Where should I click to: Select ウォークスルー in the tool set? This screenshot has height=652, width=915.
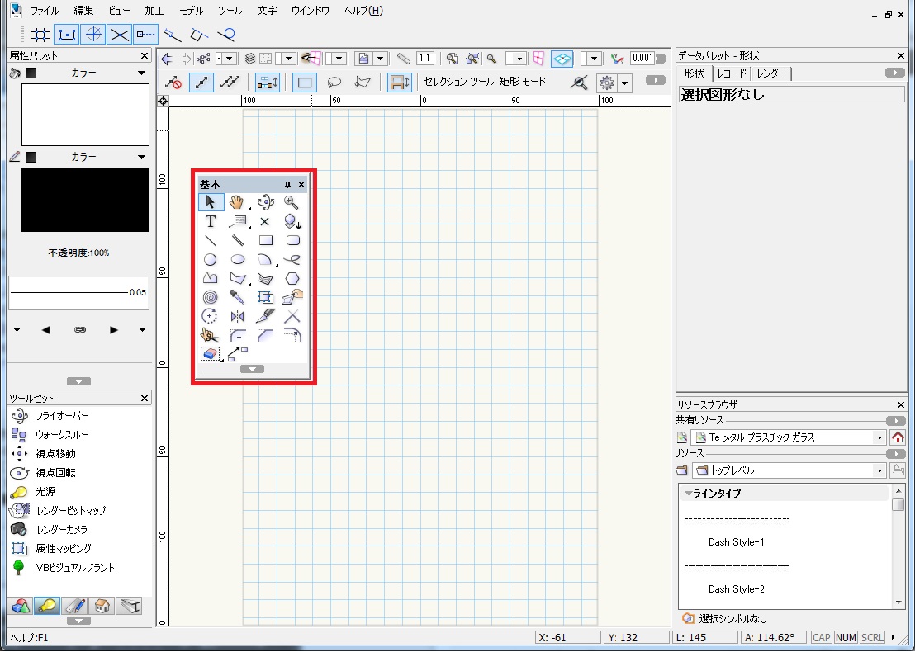click(63, 435)
